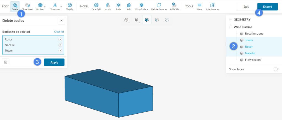Viewport: 282px width, 120px height.
Task: Select the Scale tool
Action: (x=118, y=6)
